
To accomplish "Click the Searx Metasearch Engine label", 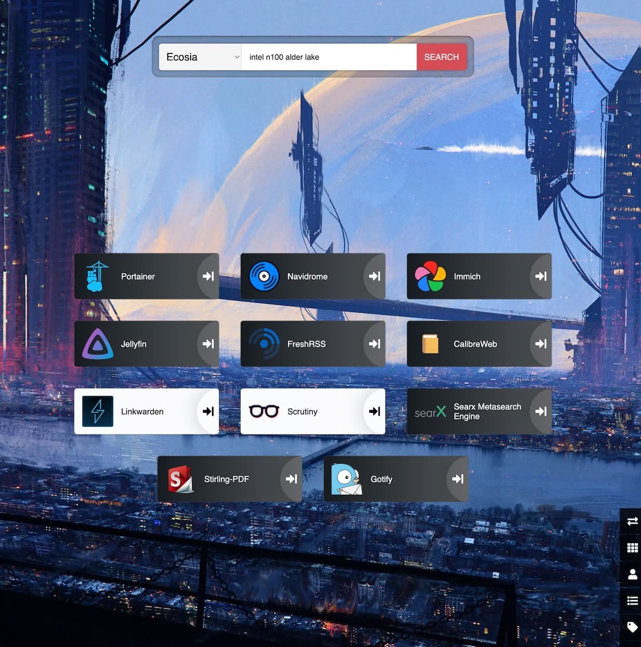I will click(487, 411).
